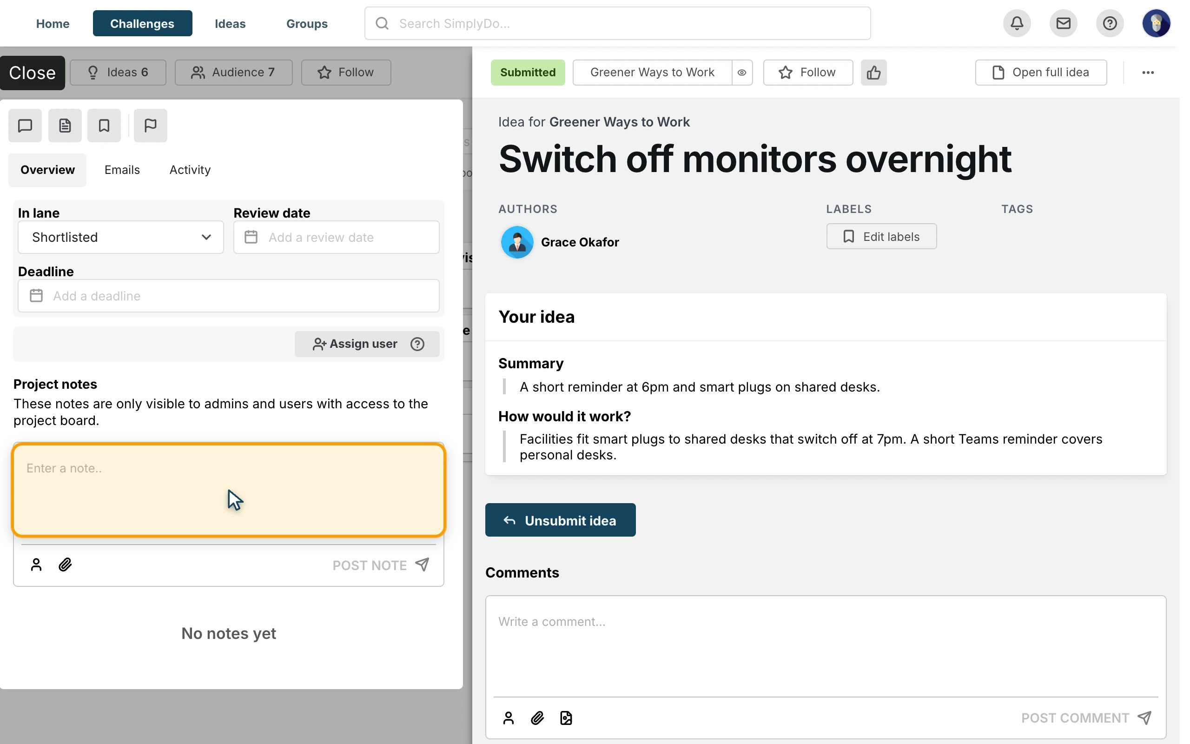The height and width of the screenshot is (744, 1190).
Task: Open the Greener Ways to Work challenge button
Action: tap(652, 73)
